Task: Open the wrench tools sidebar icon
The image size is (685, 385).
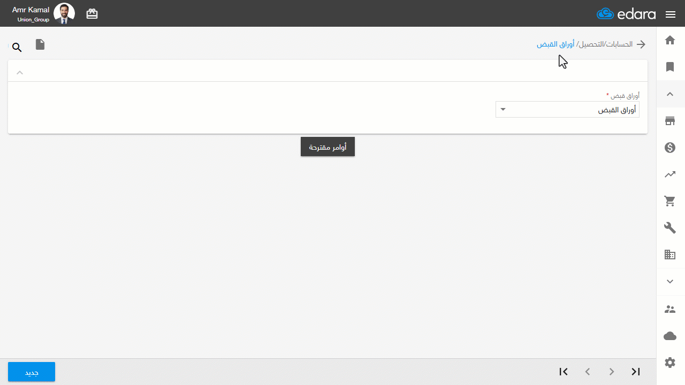Action: pos(670,228)
